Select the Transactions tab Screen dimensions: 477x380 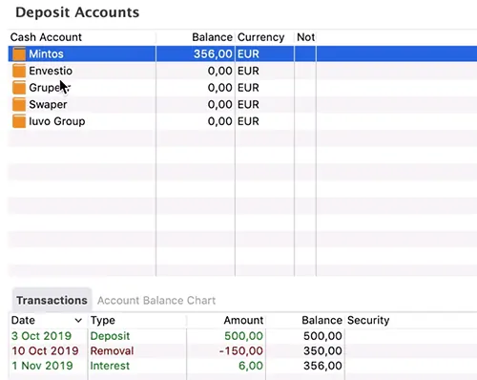point(52,300)
